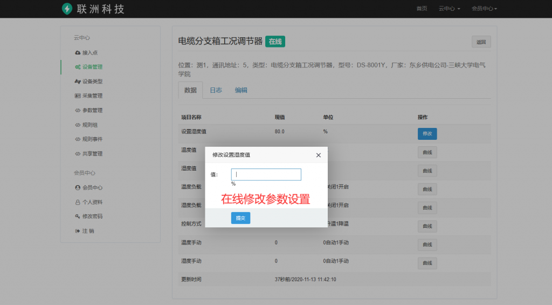Image resolution: width=552 pixels, height=305 pixels.
Task: Switch to the 编辑 tab
Action: (241, 90)
